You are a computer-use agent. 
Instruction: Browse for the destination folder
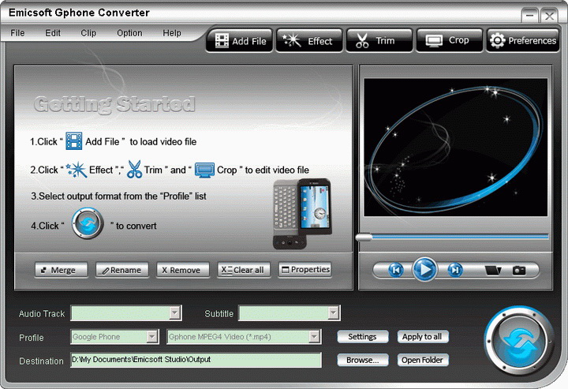tap(363, 360)
